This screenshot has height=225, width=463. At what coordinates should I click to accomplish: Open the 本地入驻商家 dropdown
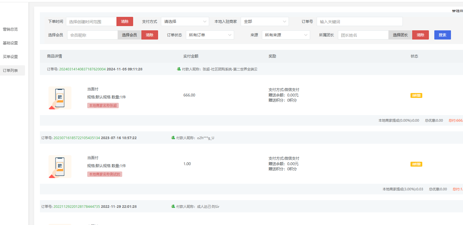(264, 22)
